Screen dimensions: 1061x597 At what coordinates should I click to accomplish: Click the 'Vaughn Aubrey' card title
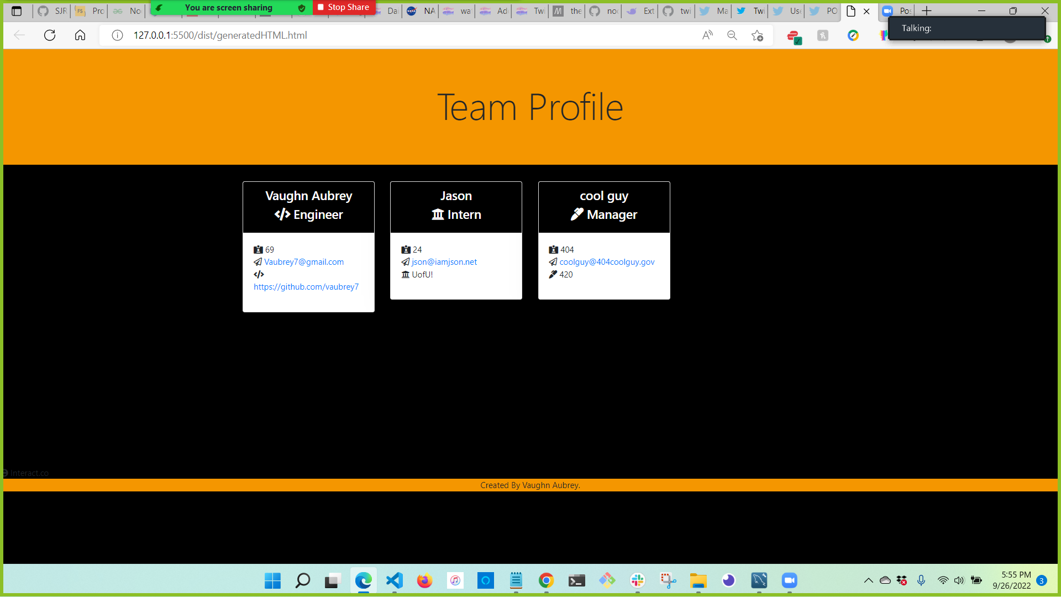coord(308,196)
